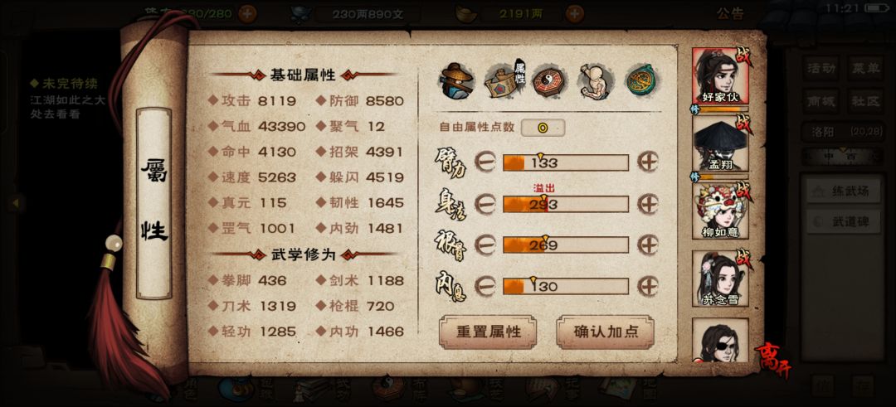Increase 内息 with the plus button
The height and width of the screenshot is (407, 896).
[648, 286]
